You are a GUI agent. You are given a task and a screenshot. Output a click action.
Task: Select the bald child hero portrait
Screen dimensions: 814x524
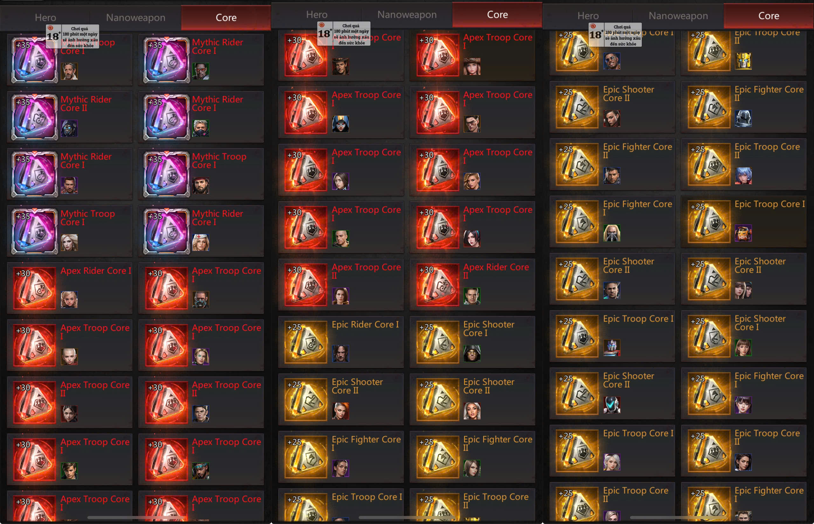69,356
